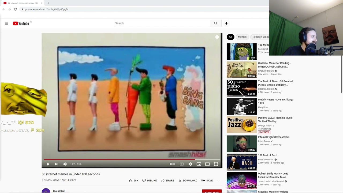Image resolution: width=343 pixels, height=193 pixels.
Task: Select the Recently uploaded chip
Action: point(260,37)
